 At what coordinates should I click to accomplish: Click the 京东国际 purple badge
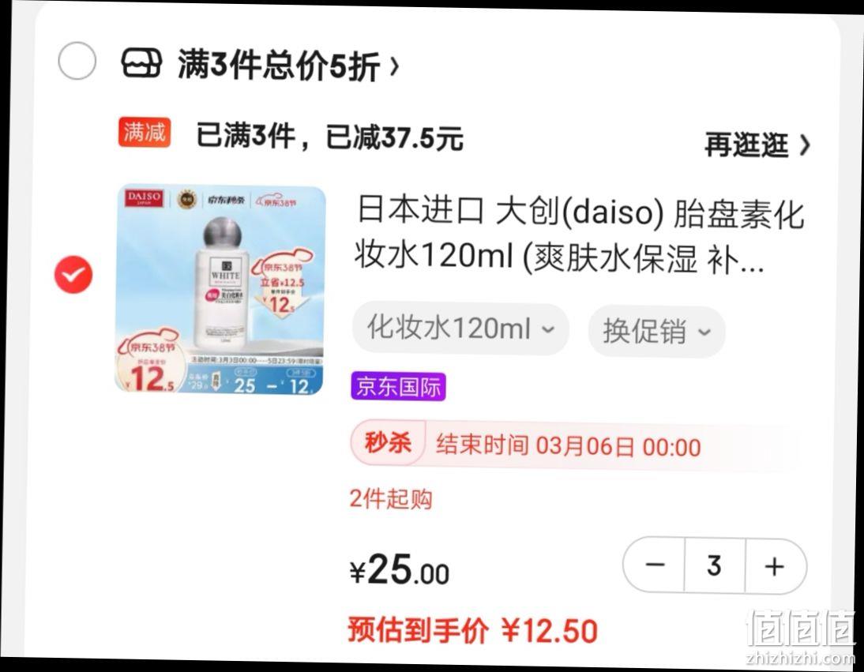398,387
